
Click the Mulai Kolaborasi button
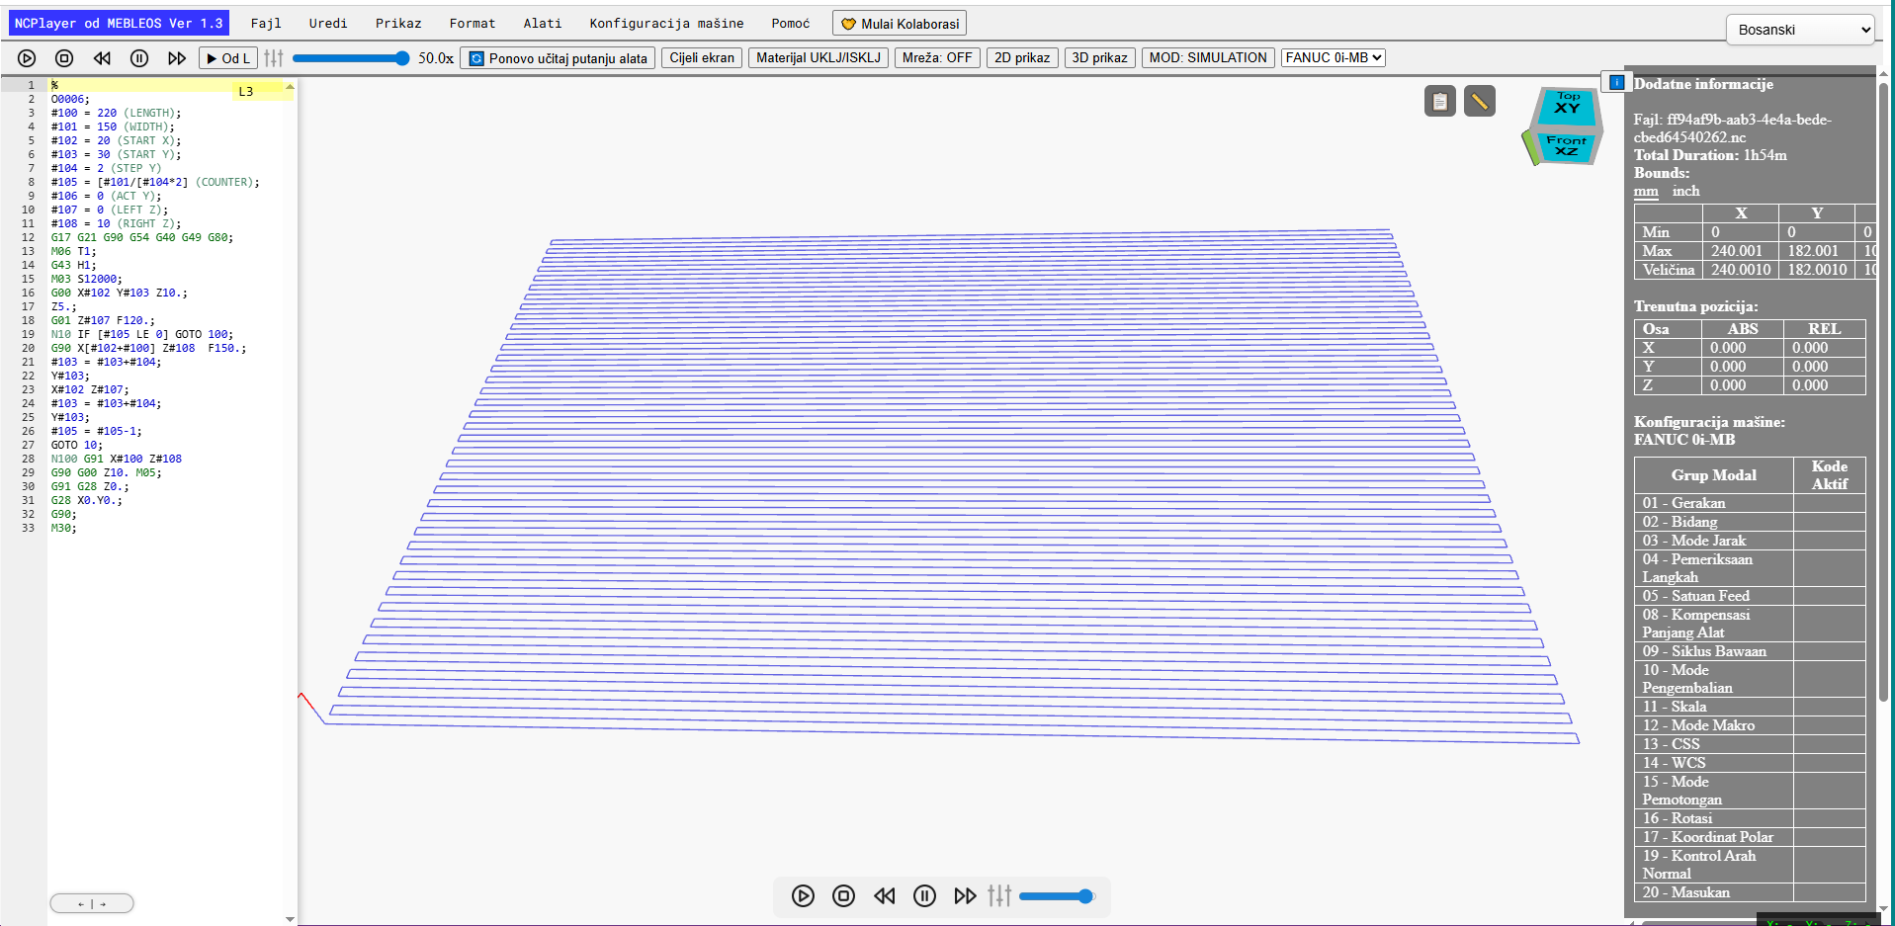[x=900, y=24]
